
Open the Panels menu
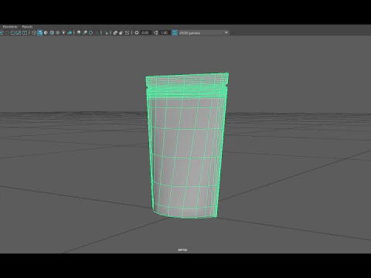point(27,27)
